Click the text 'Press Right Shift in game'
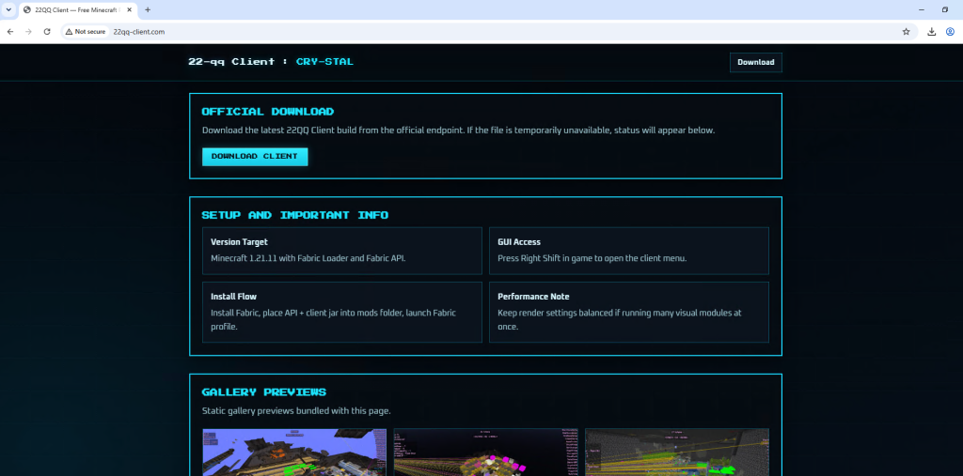This screenshot has width=963, height=476. 546,258
